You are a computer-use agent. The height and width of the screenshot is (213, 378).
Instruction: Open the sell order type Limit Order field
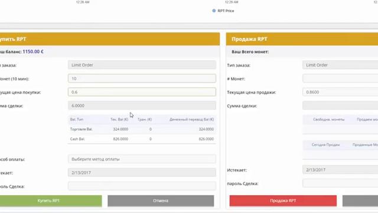pyautogui.click(x=340, y=65)
